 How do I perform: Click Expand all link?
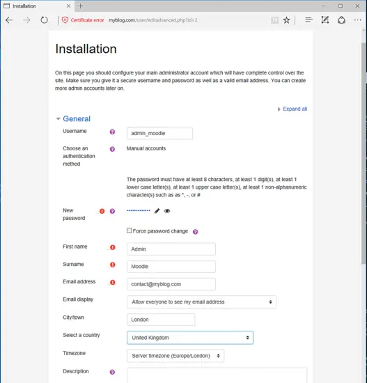(295, 109)
